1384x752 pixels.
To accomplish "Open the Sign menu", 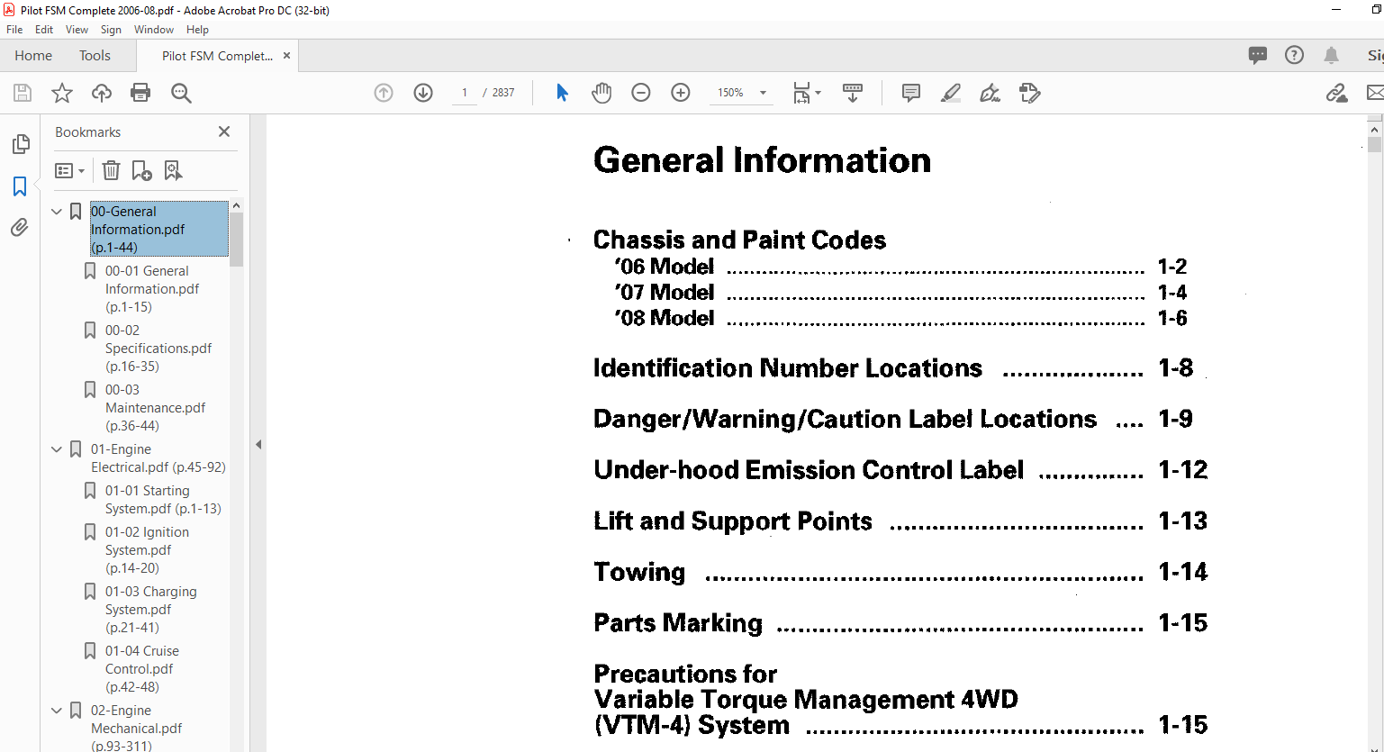I will (111, 30).
